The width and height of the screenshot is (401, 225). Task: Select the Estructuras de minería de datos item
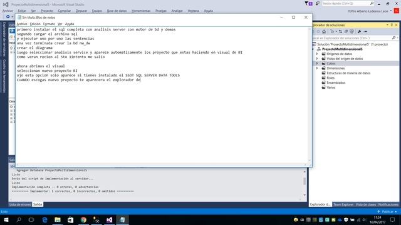(348, 73)
